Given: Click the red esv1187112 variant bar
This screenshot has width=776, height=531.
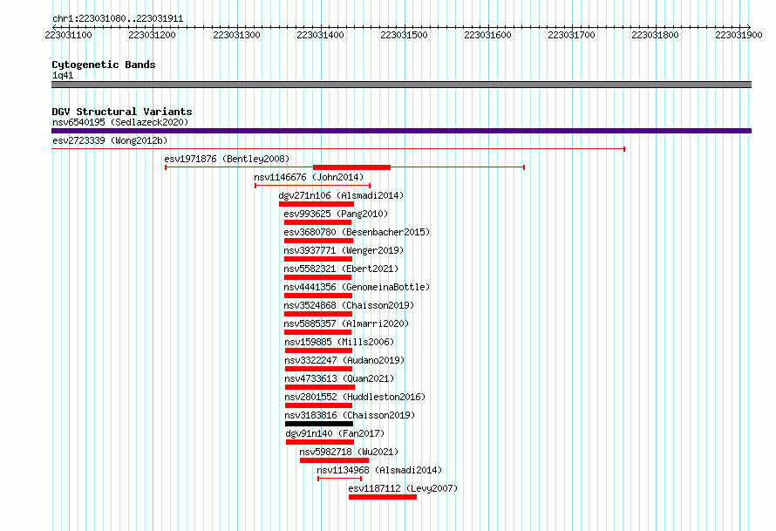Looking at the screenshot, I should 383,497.
